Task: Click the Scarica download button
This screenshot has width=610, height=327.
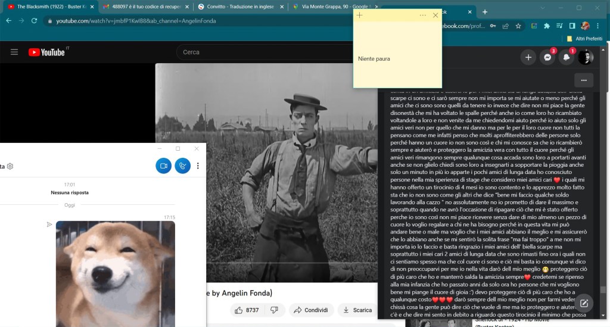Action: tap(356, 310)
